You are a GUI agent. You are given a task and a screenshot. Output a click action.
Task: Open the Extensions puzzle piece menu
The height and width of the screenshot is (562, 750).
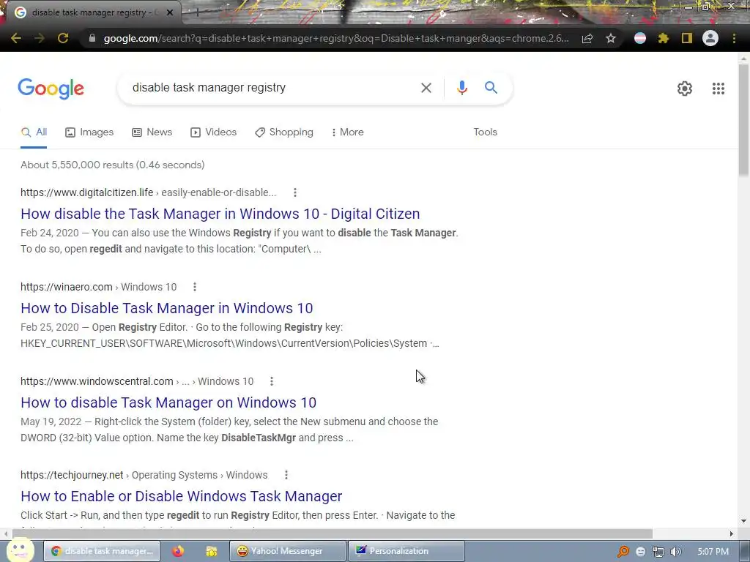pos(664,38)
